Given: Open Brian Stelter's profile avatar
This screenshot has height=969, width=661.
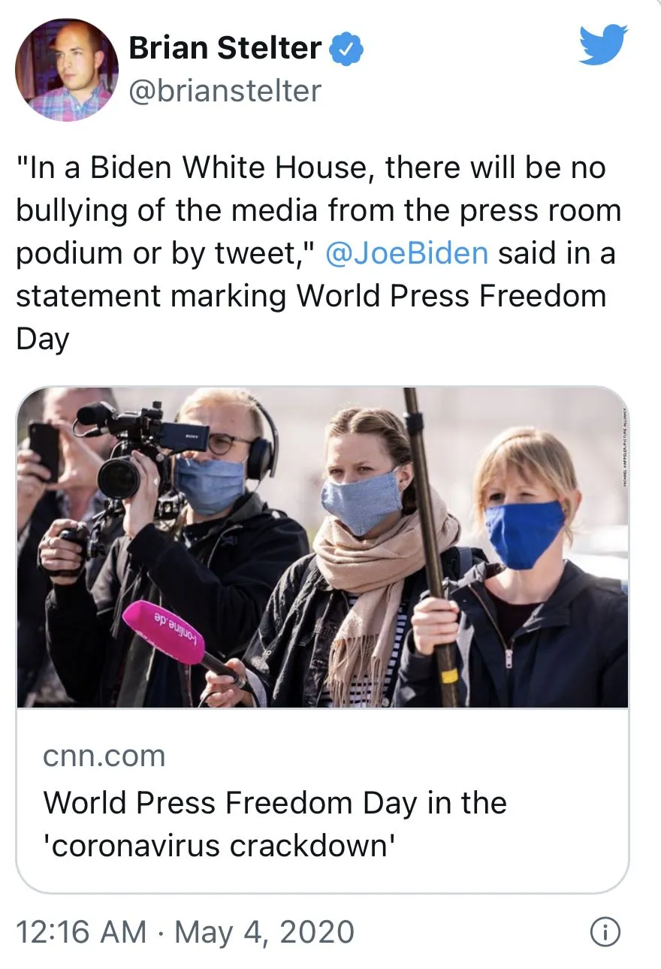Looking at the screenshot, I should (67, 70).
